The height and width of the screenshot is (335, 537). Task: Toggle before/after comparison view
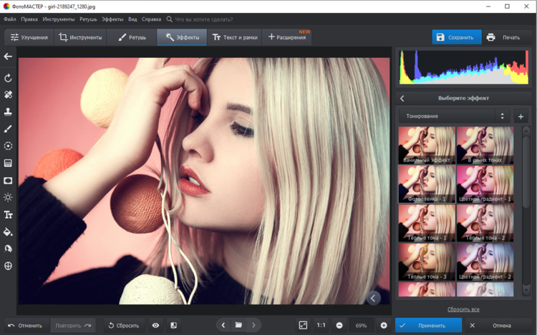pyautogui.click(x=174, y=325)
